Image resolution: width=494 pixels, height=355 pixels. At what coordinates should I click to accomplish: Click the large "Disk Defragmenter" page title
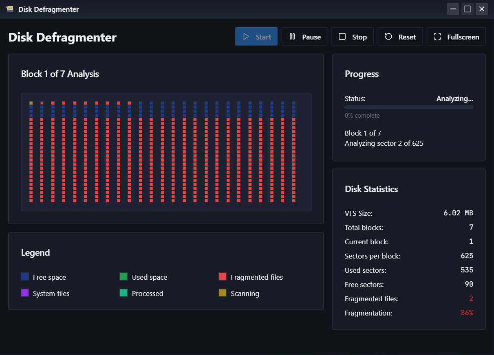(x=62, y=37)
